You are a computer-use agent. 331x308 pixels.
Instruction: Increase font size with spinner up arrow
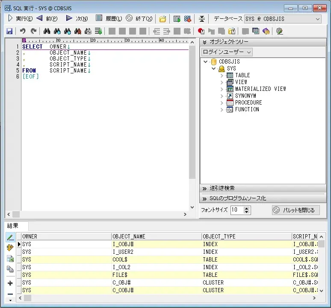[246, 208]
